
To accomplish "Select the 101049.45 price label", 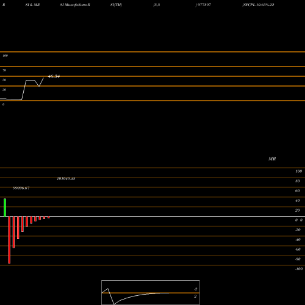I will click(x=66, y=179).
